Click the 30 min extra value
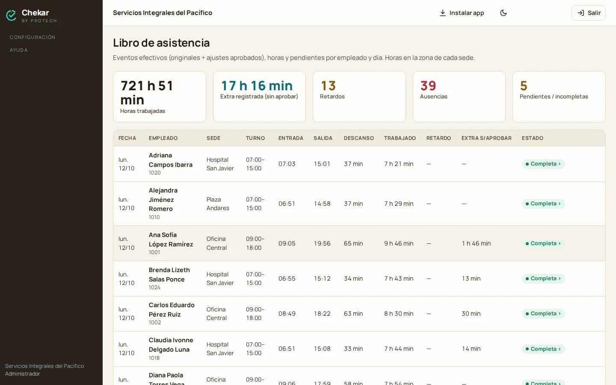Screen dimensions: 616x385 tap(471, 314)
